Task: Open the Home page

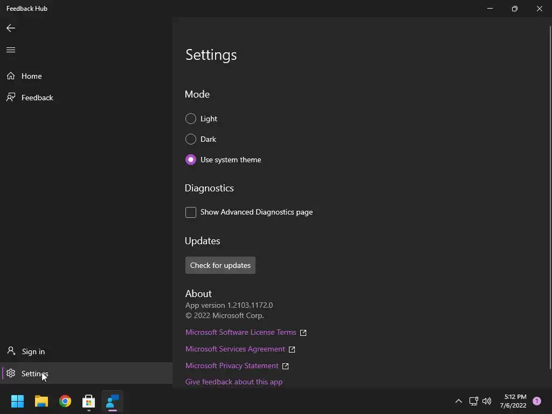Action: (86, 76)
